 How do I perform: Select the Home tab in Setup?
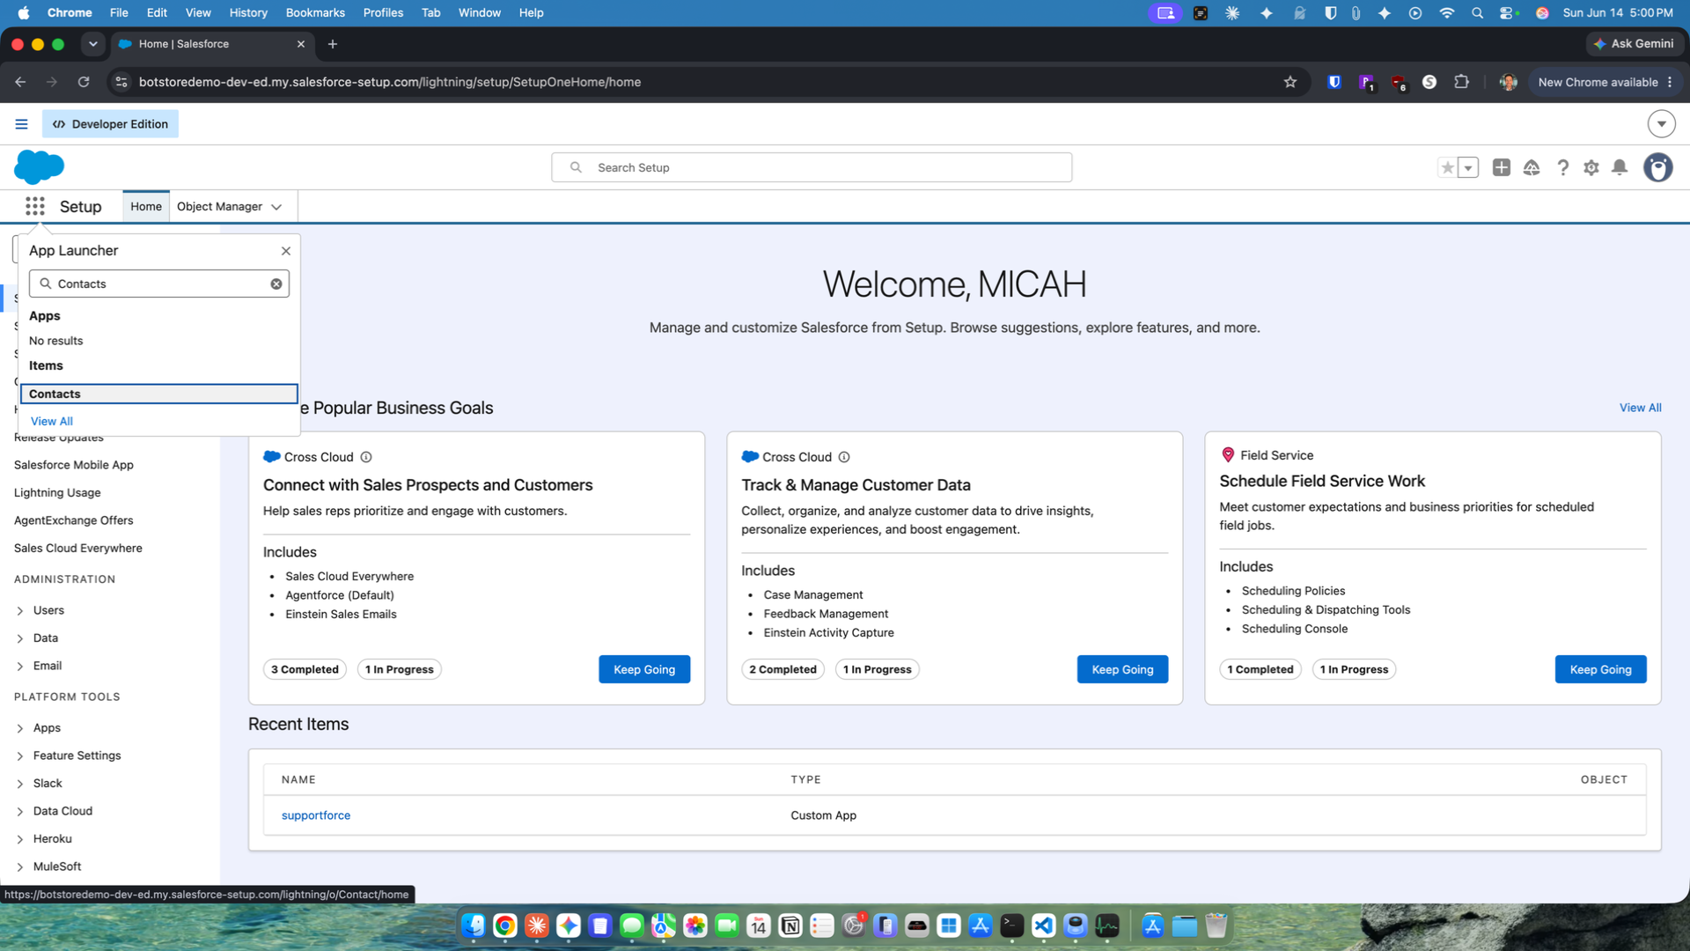[x=146, y=206]
